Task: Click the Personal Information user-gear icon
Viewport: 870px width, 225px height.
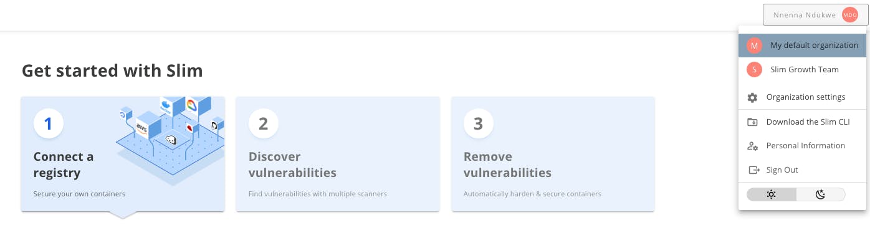Action: (x=752, y=146)
